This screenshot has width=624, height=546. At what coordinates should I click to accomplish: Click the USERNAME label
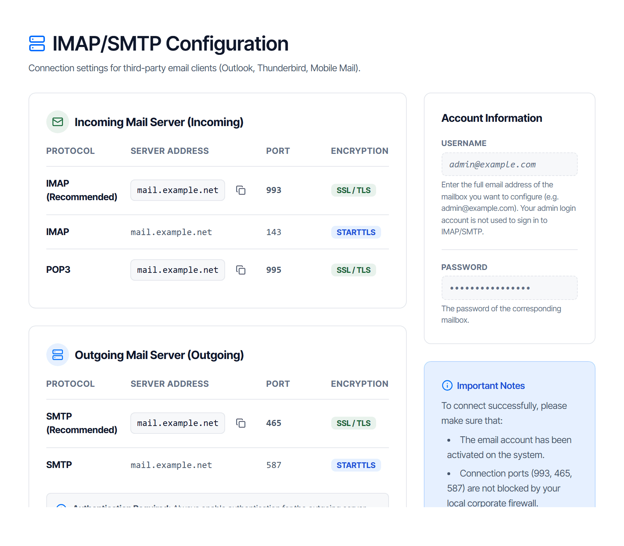464,143
